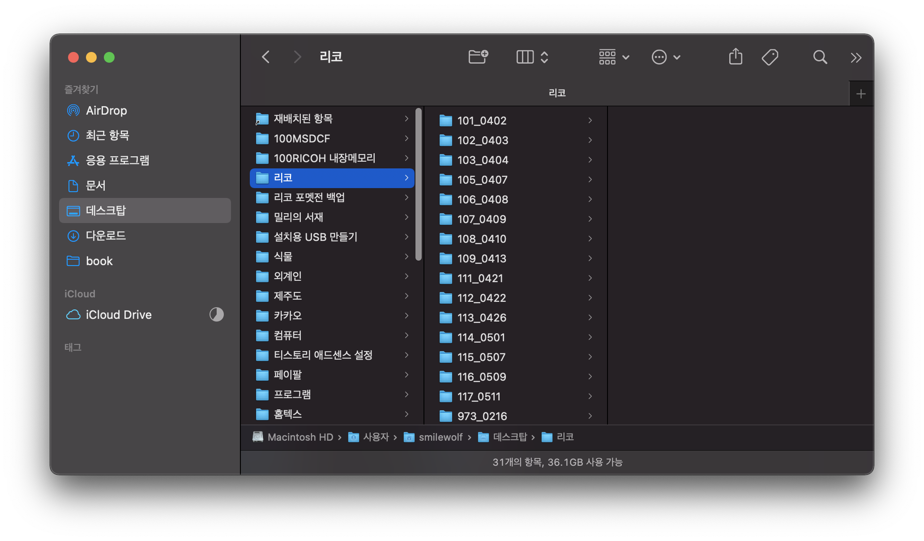Add a new tab with the plus button

tap(860, 94)
